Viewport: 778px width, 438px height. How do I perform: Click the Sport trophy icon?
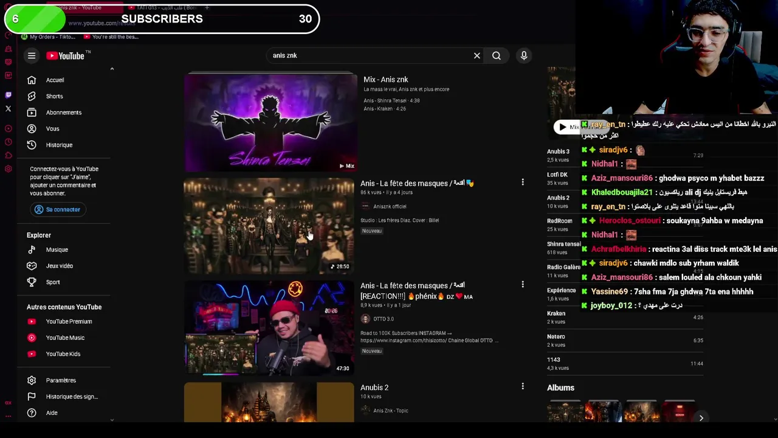click(32, 282)
